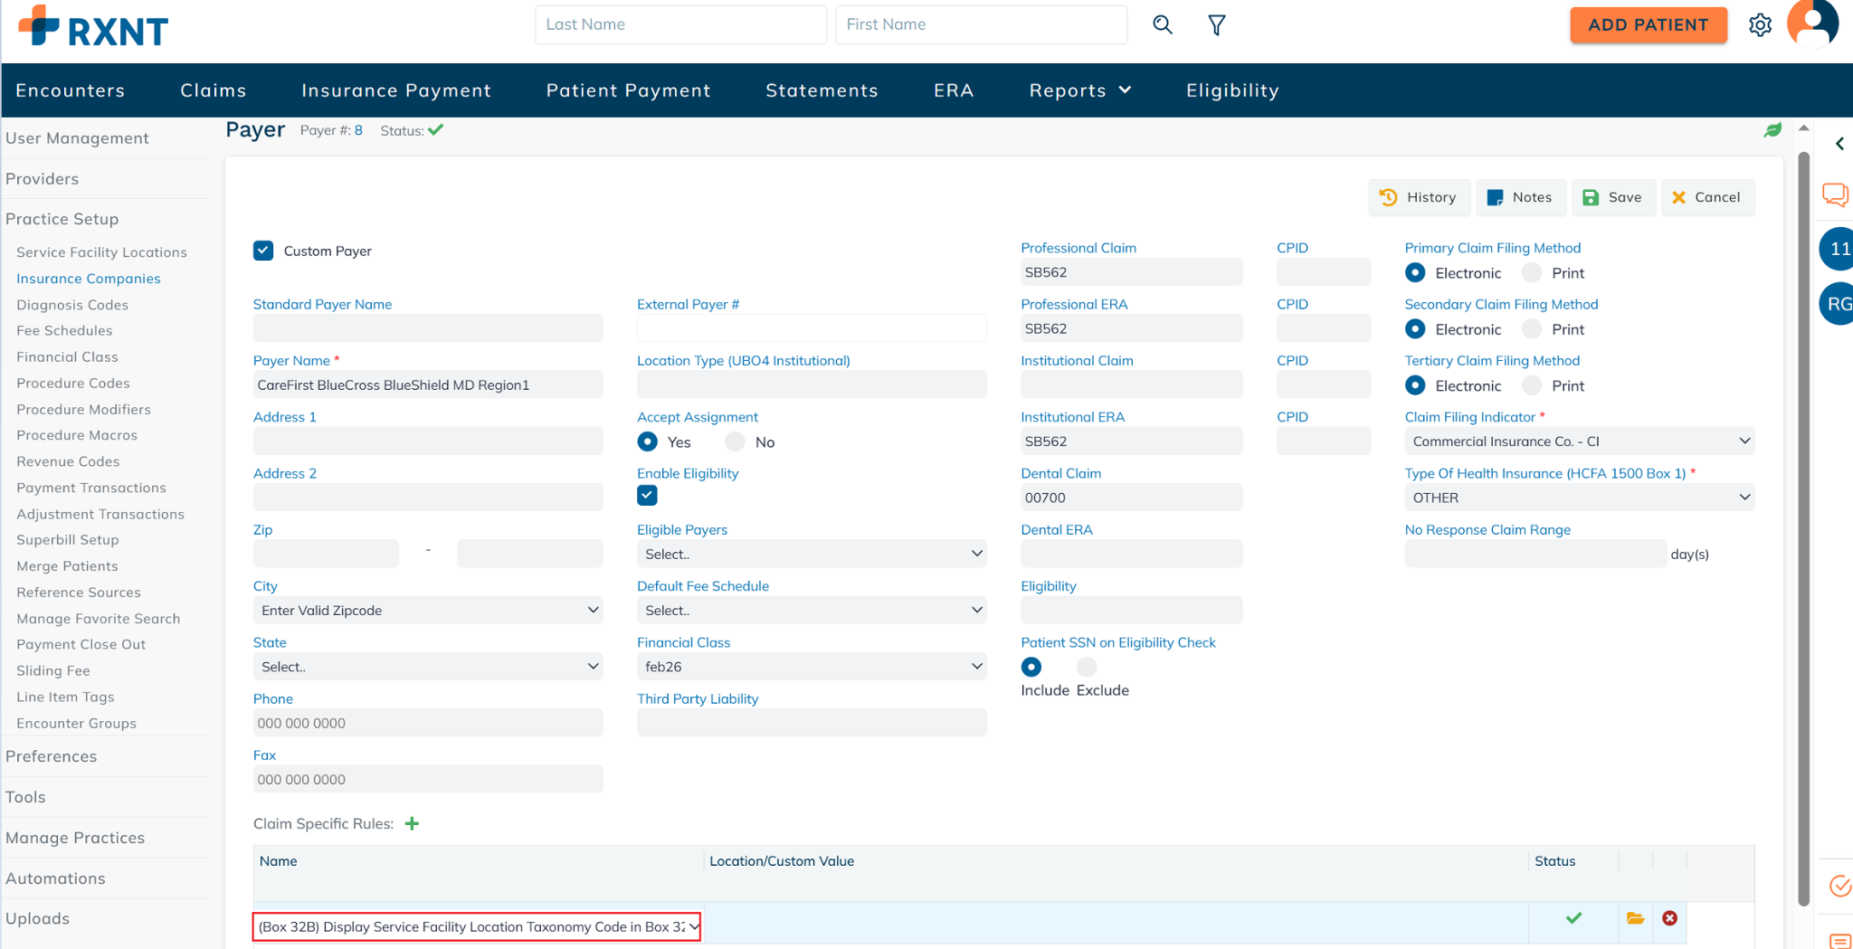Go to the Insurance Payment tab

pyautogui.click(x=396, y=90)
